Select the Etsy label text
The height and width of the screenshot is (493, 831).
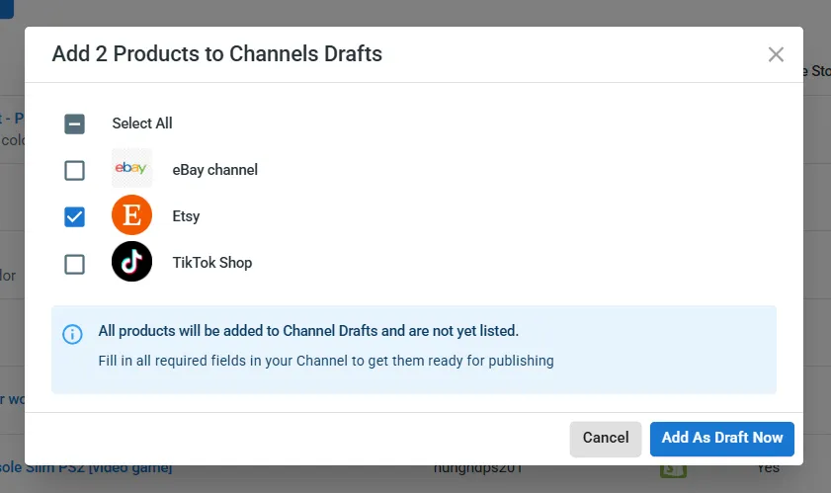pos(186,216)
